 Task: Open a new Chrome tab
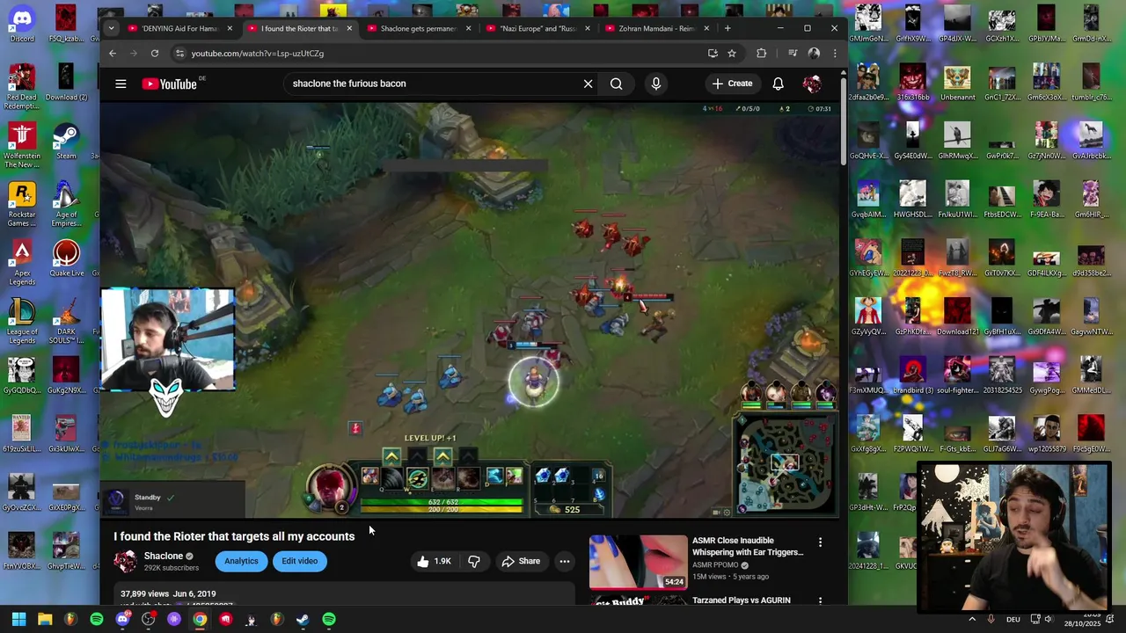(x=728, y=28)
